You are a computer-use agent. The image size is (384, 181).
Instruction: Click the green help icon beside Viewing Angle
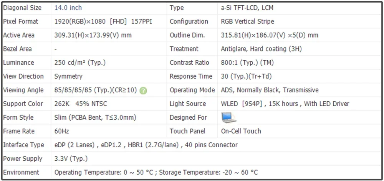click(x=143, y=90)
